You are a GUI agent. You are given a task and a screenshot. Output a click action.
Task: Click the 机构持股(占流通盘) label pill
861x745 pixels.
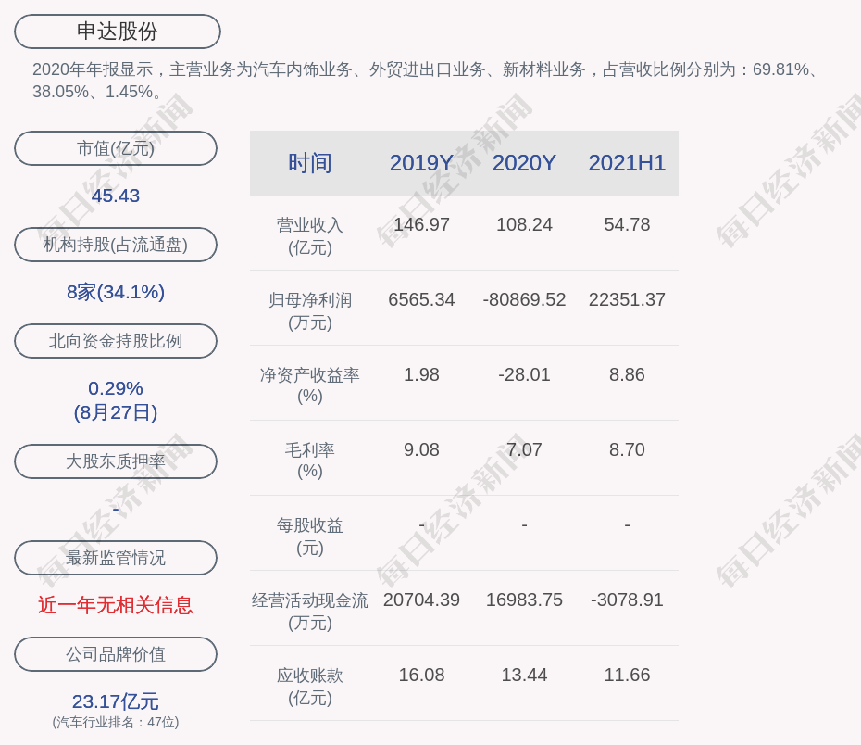click(x=116, y=245)
